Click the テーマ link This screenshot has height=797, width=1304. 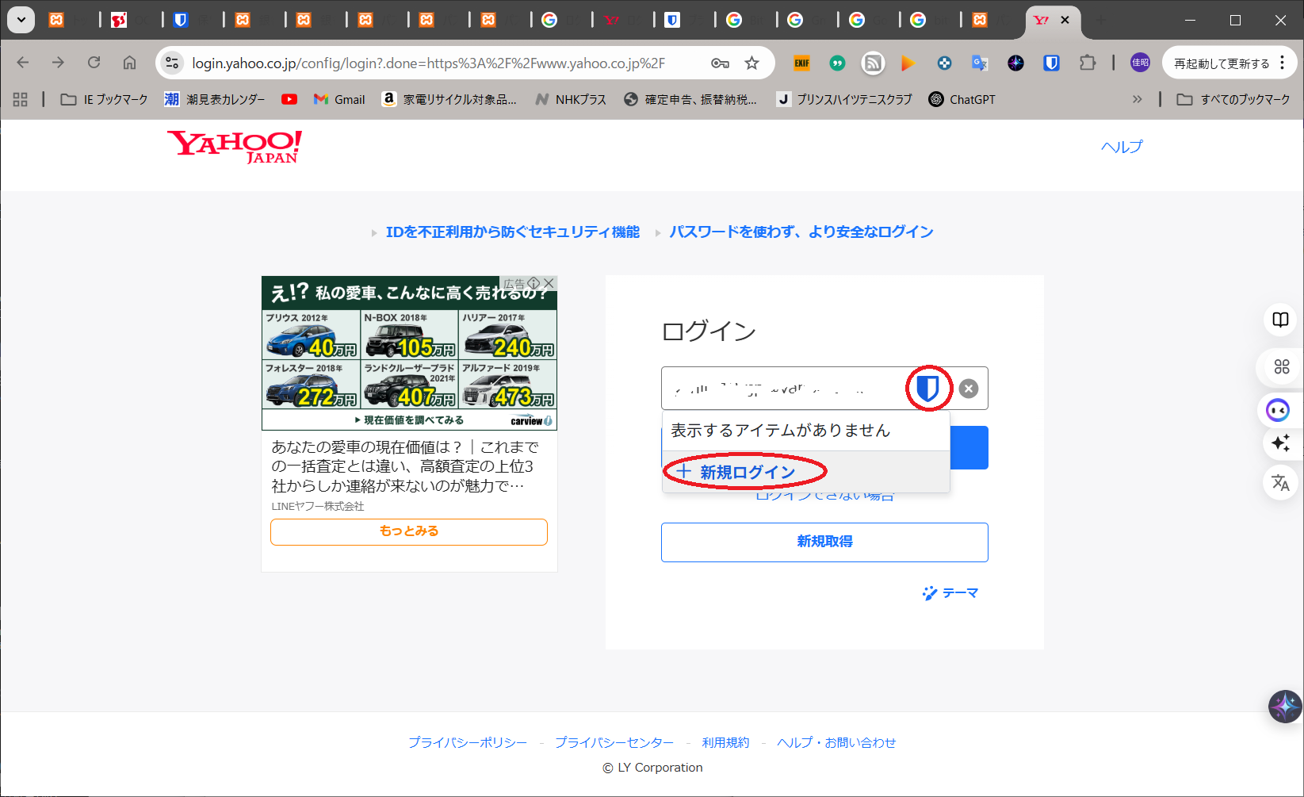(950, 593)
